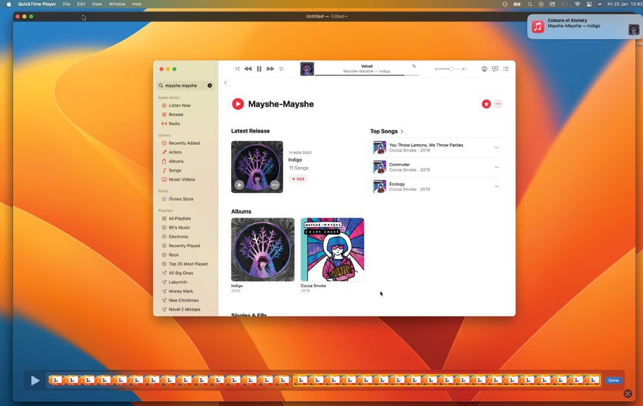Open the artist More options button
This screenshot has height=406, width=643.
pyautogui.click(x=498, y=104)
